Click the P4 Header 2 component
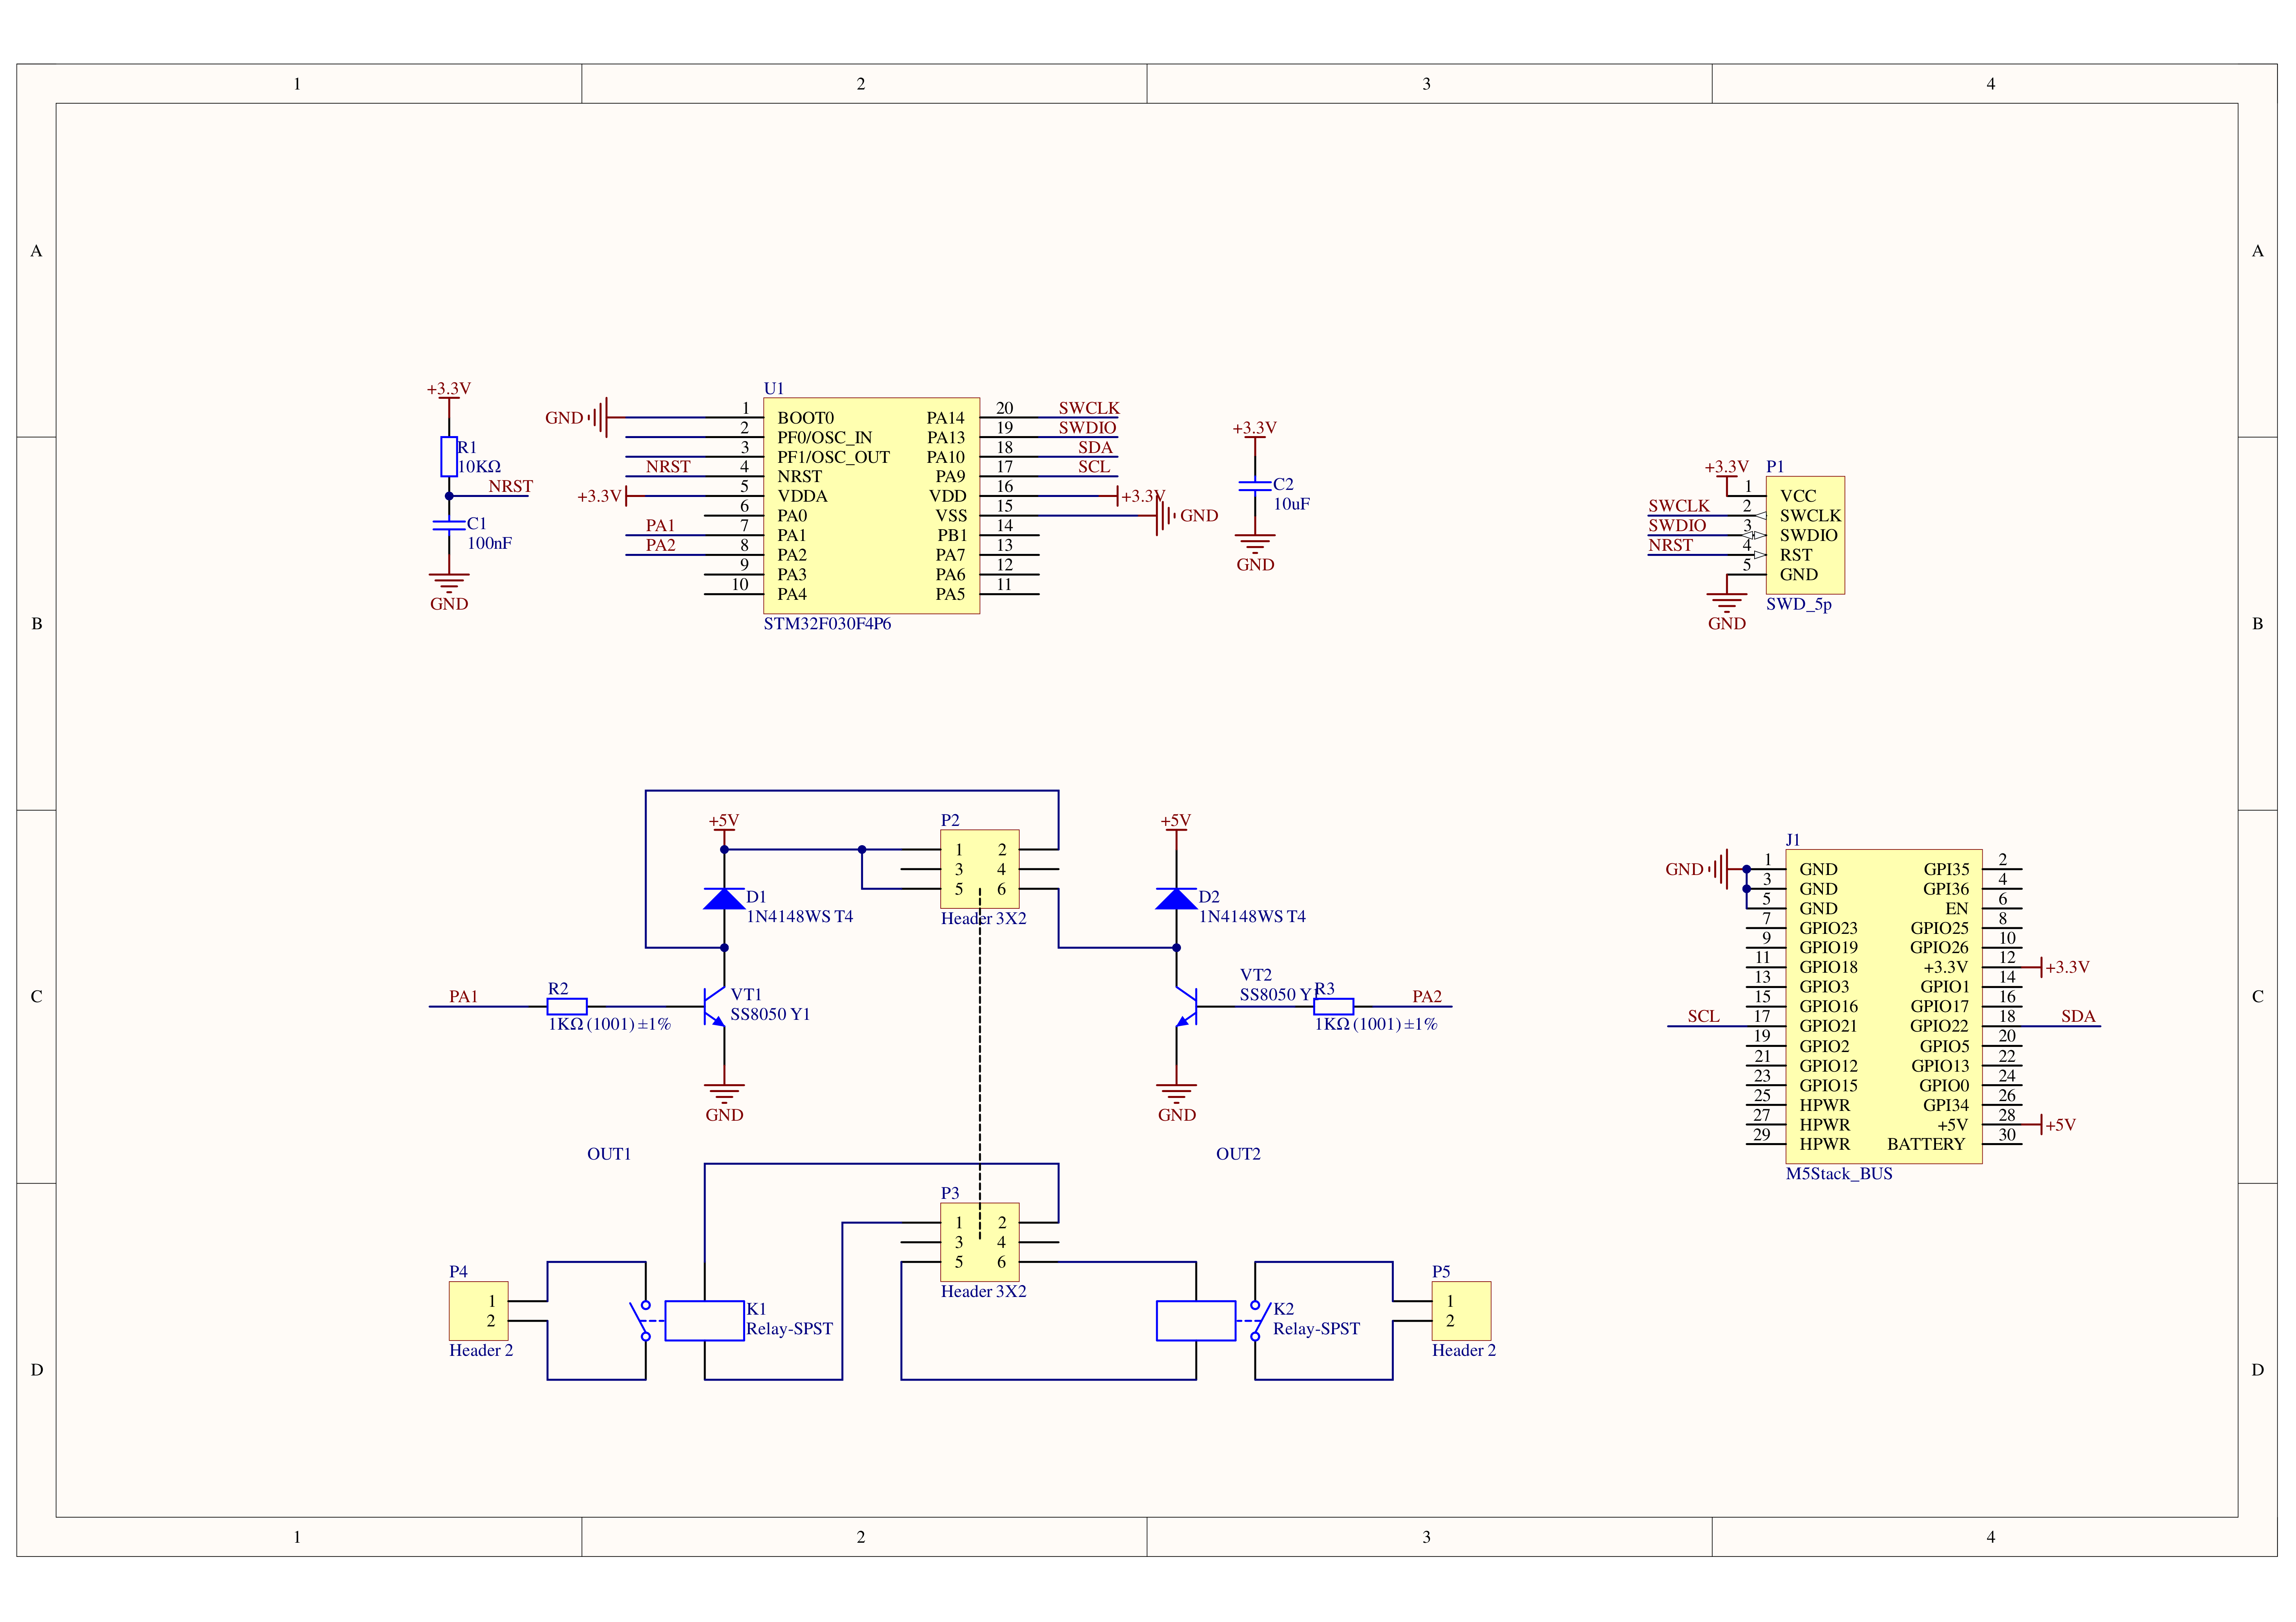 (479, 1311)
